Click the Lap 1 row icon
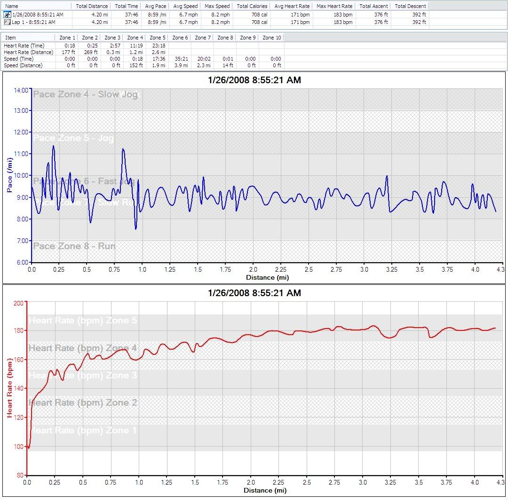 7,22
